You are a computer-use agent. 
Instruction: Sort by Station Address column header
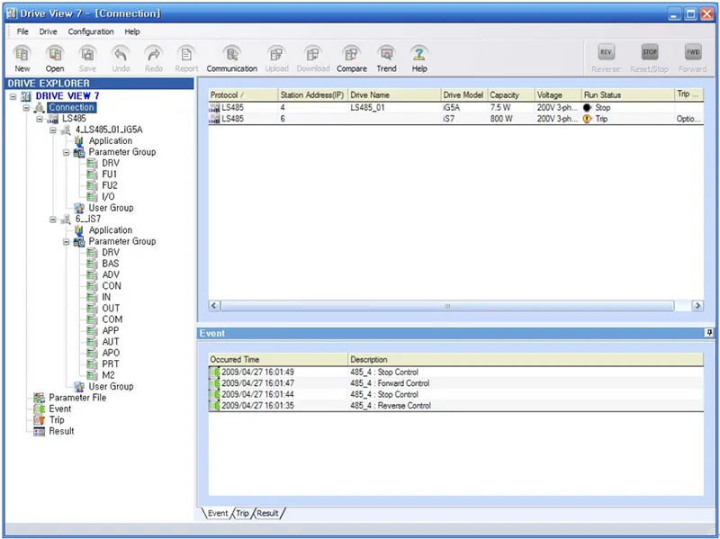311,94
